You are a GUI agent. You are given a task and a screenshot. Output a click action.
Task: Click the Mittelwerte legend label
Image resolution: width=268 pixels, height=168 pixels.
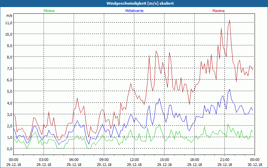coord(134,11)
